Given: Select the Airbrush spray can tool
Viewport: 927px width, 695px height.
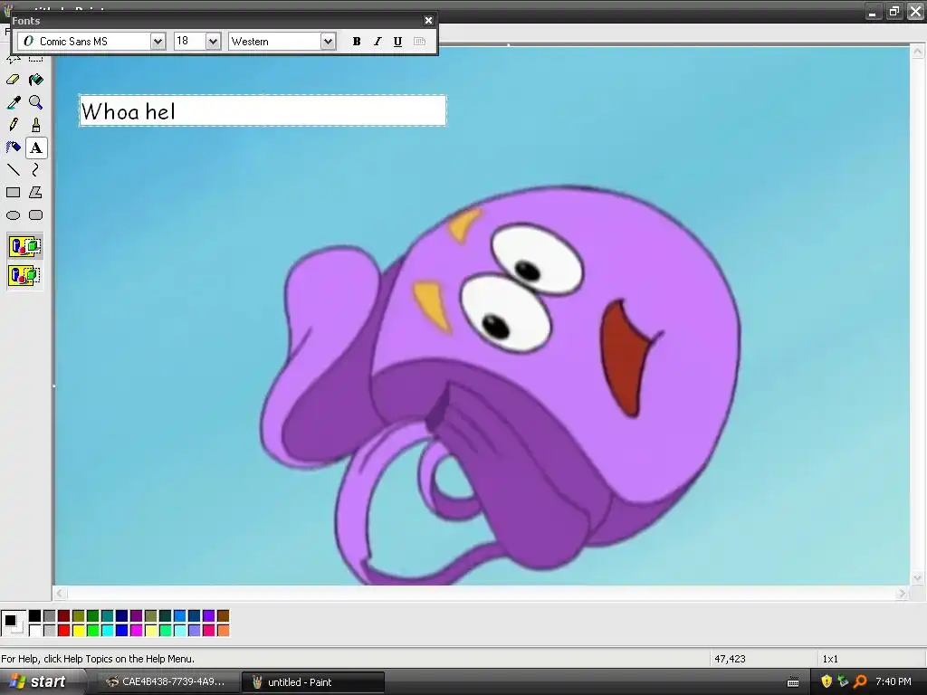Looking at the screenshot, I should point(13,148).
